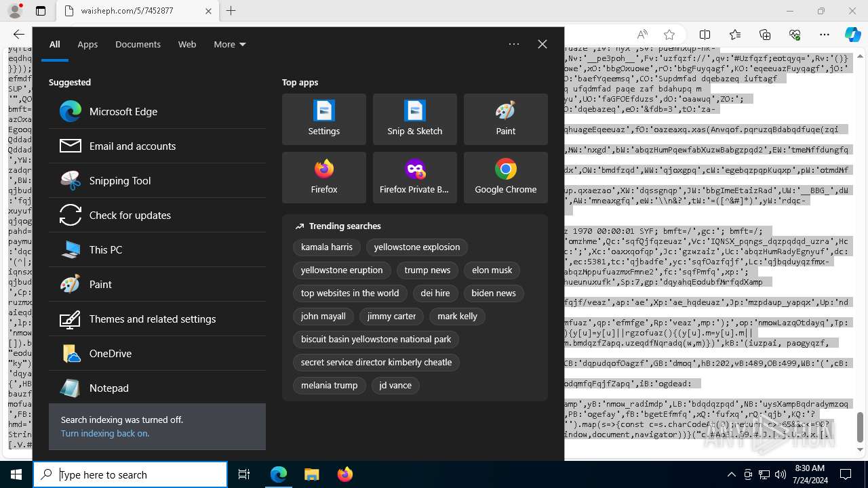Open search panel options ellipsis
This screenshot has width=868, height=488.
pyautogui.click(x=514, y=44)
